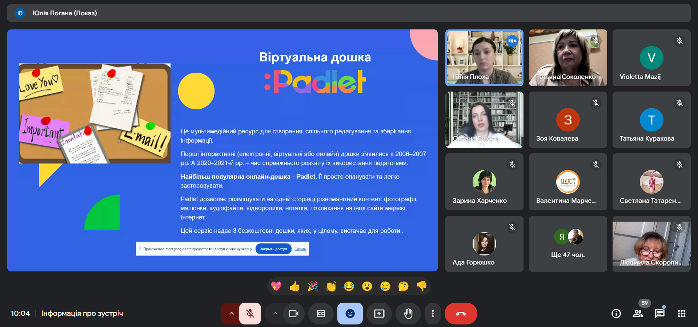Select Светлана Татарен... tile
Viewport: 698px width, 327px height.
pyautogui.click(x=651, y=182)
